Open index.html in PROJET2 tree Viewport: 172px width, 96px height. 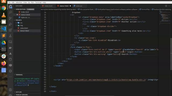24,28
